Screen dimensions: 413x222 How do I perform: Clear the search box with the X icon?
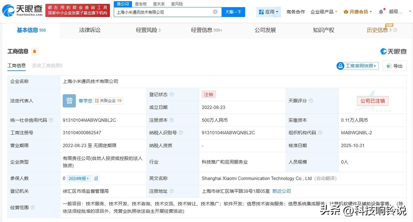click(215, 12)
